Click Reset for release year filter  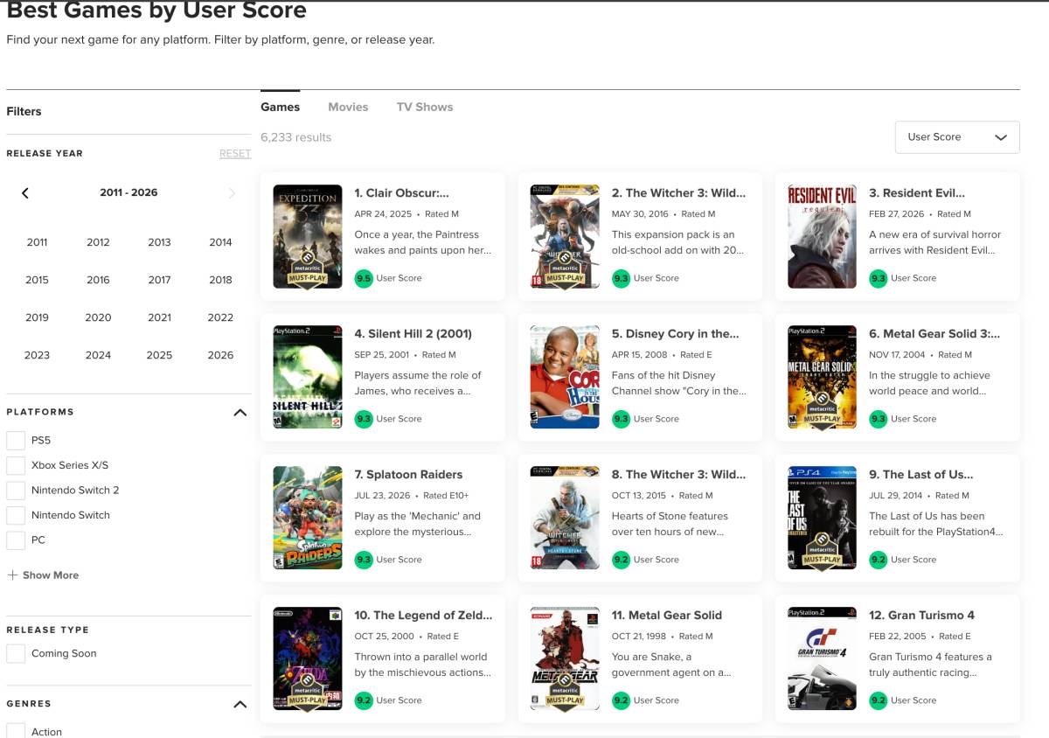click(x=235, y=154)
